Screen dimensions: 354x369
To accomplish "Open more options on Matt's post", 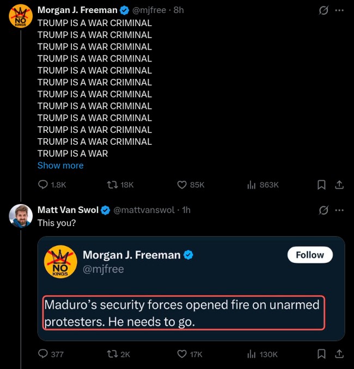I will [x=339, y=210].
